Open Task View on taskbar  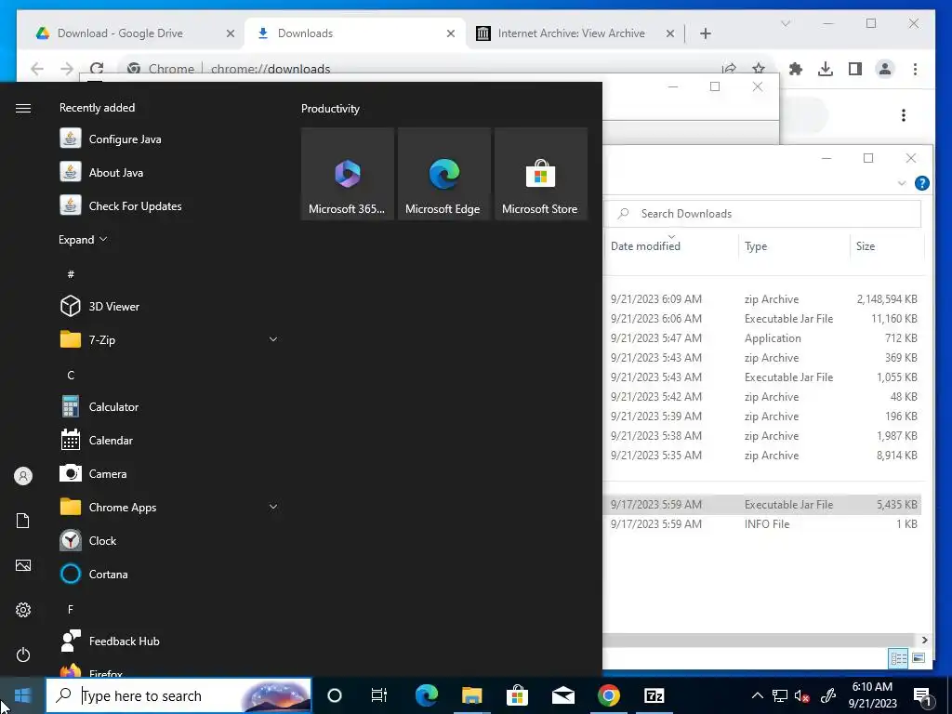click(x=379, y=695)
